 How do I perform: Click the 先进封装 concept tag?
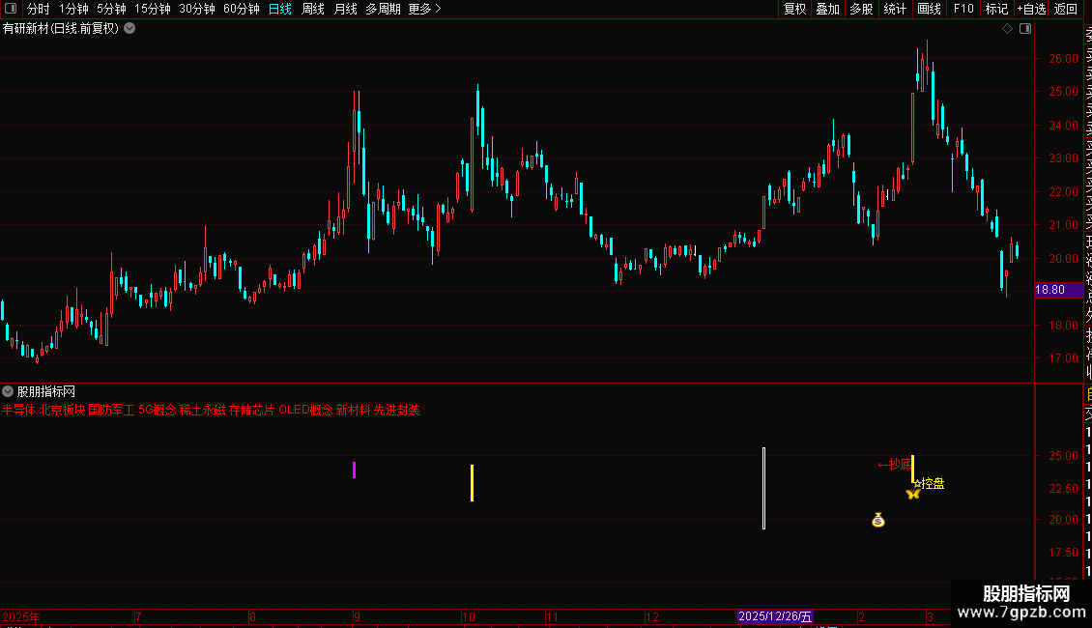click(x=397, y=410)
